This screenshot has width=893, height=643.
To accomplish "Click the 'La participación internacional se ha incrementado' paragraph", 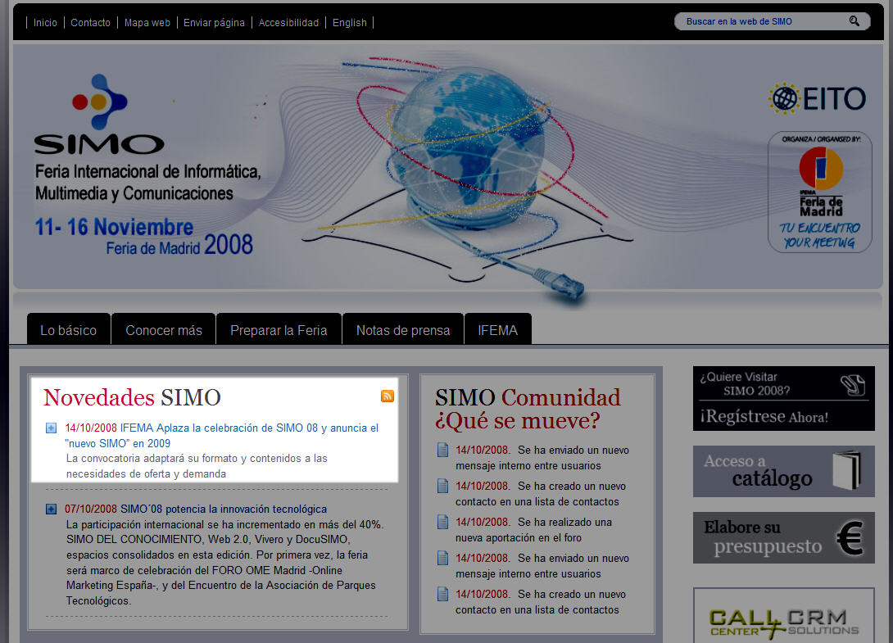I will [225, 562].
